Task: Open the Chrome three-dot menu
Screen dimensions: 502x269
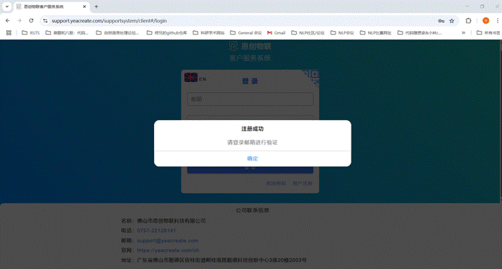Action: [x=497, y=21]
